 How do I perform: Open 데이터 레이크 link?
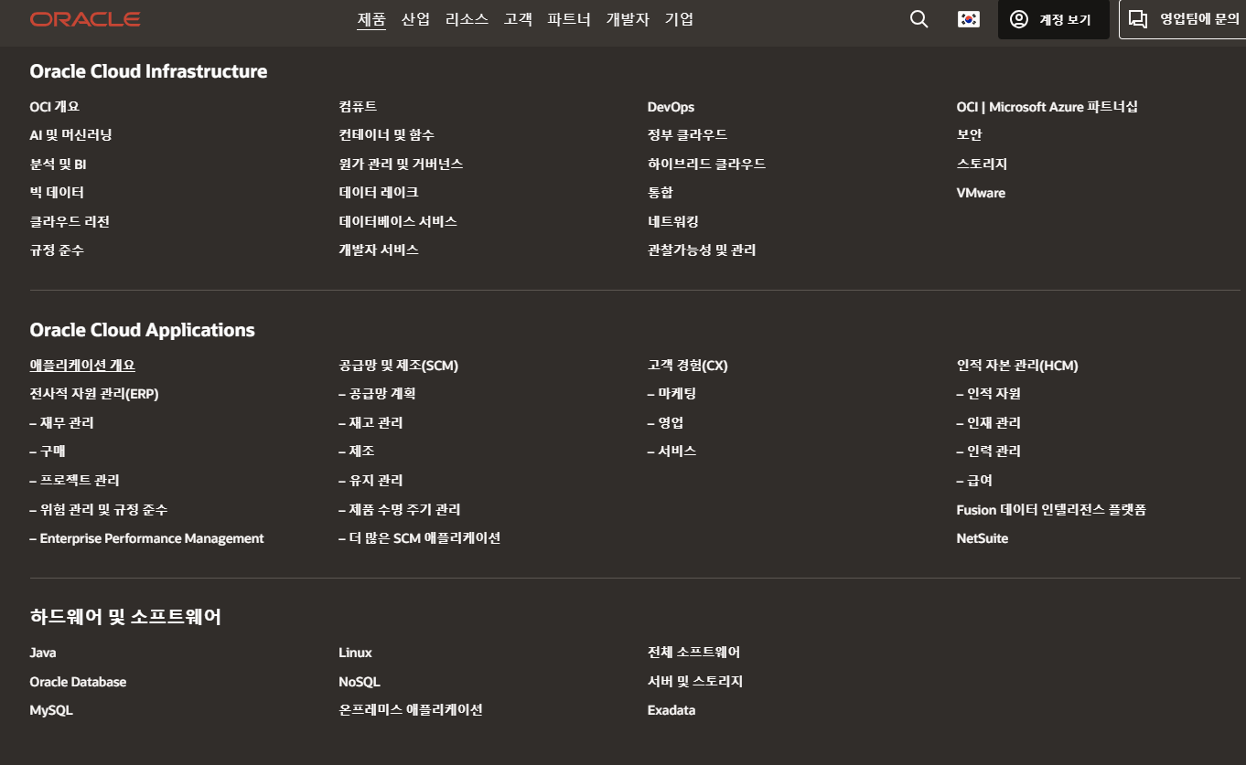379,193
